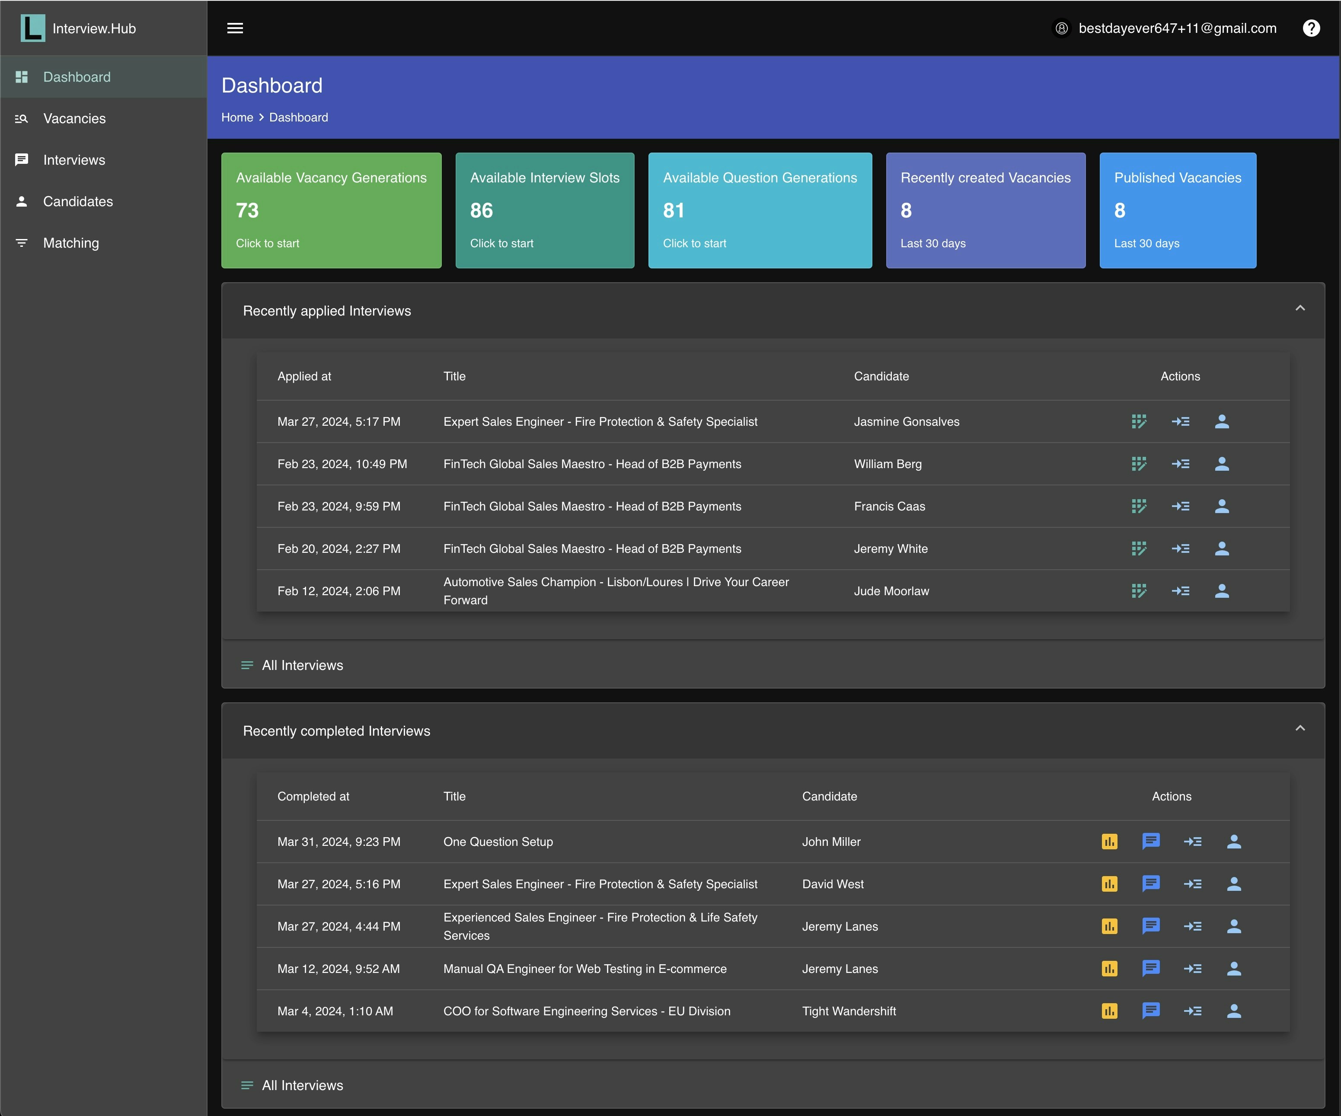Screen dimensions: 1341x1116
Task: Toggle the hamburger sidebar menu
Action: coord(235,28)
